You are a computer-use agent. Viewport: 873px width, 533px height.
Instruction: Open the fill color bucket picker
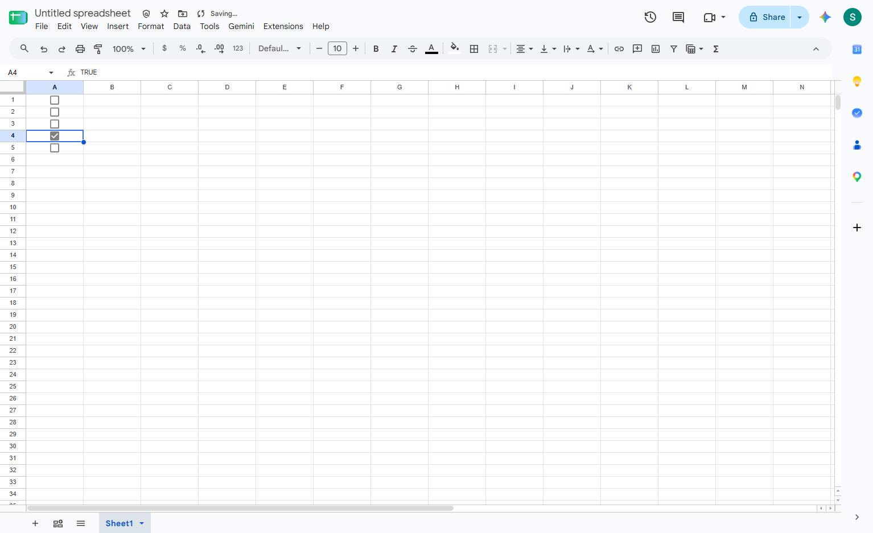pos(454,48)
